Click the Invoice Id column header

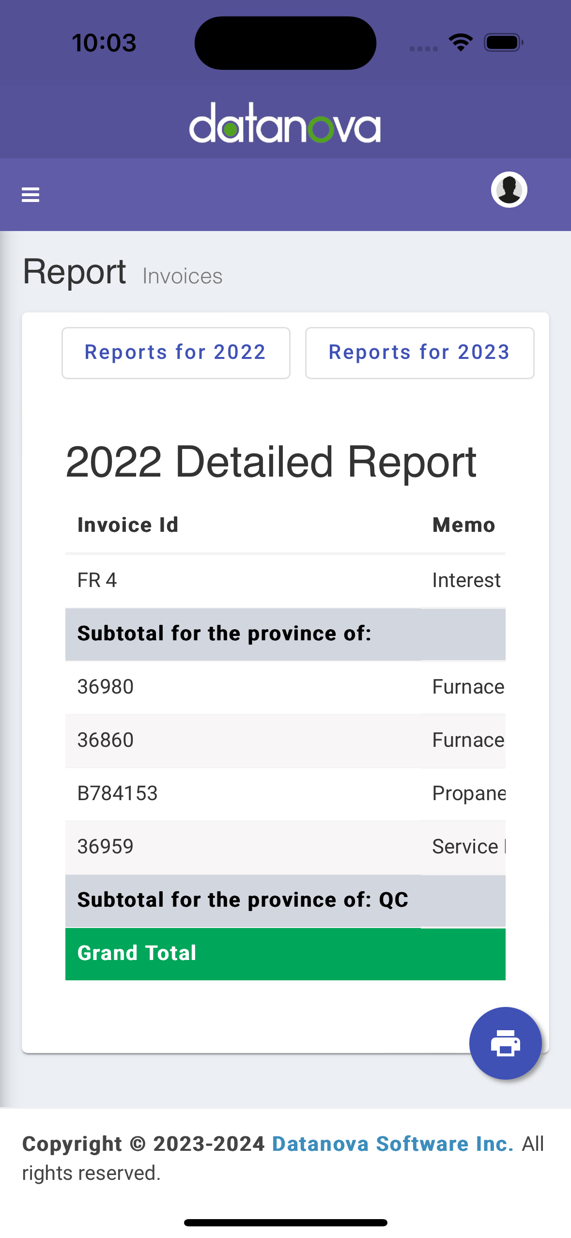[128, 525]
